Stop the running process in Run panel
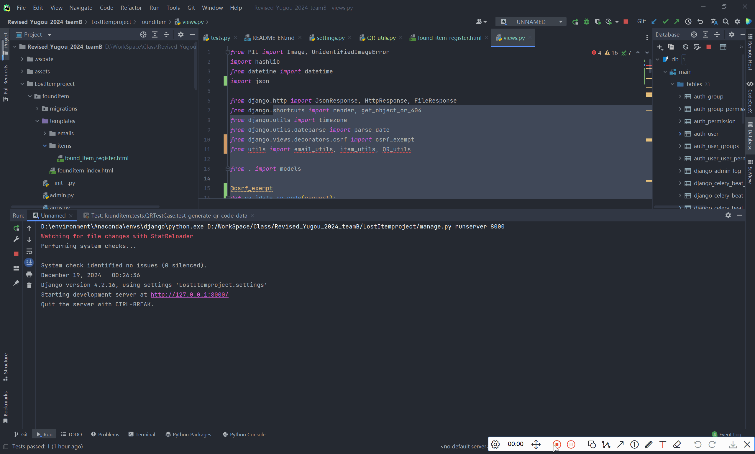Image resolution: width=755 pixels, height=454 pixels. click(16, 254)
